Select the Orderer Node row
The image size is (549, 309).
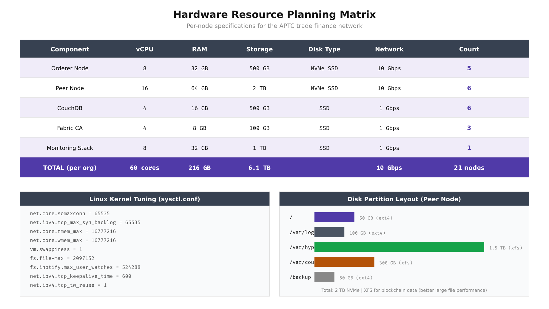70,68
